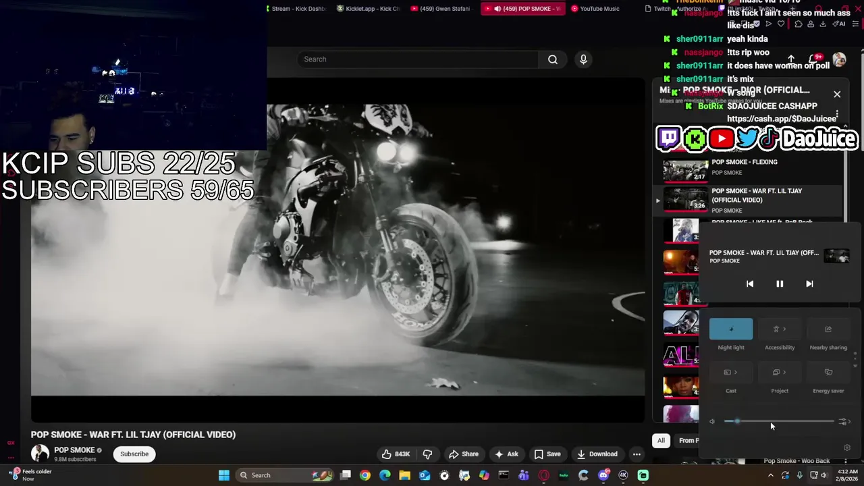
Task: Click the YouTube search magnifier button
Action: point(553,59)
